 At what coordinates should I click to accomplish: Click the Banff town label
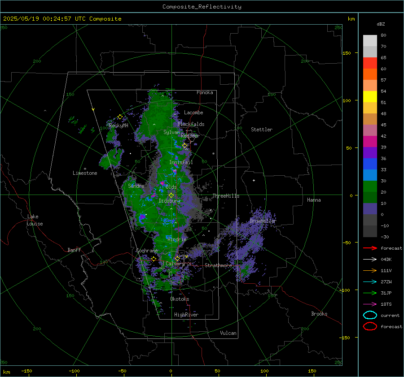point(74,250)
